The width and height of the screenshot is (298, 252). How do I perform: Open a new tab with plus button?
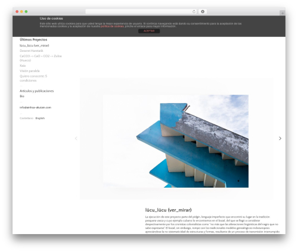coord(283,13)
